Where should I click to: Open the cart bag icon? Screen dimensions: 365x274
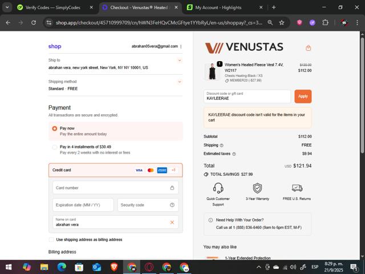308,48
